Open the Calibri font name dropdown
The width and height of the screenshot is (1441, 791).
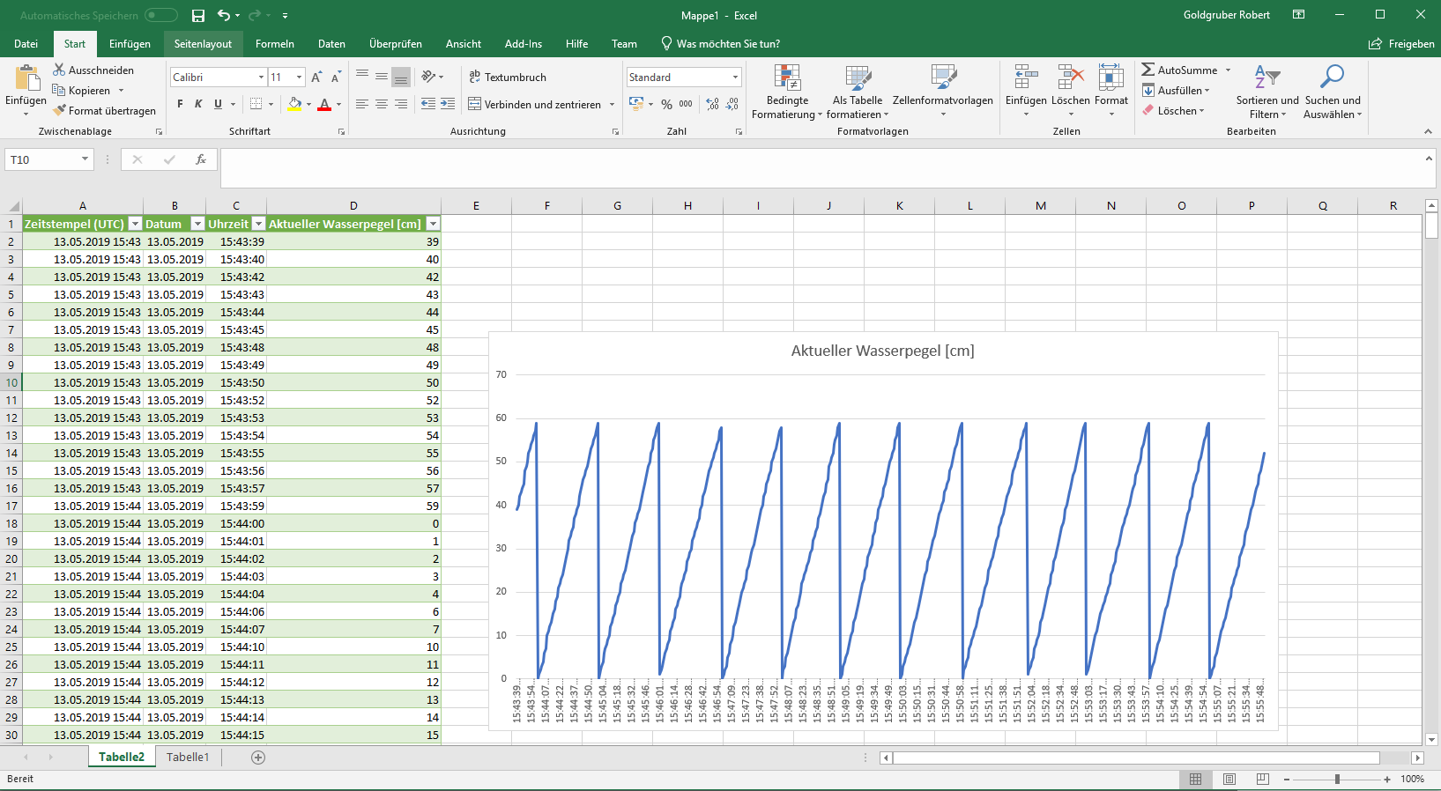click(261, 78)
